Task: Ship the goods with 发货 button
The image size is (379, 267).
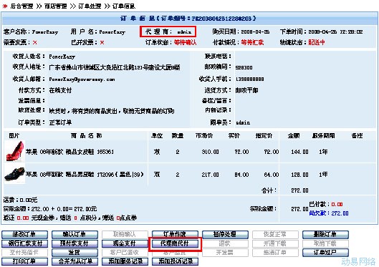Action: [x=75, y=253]
